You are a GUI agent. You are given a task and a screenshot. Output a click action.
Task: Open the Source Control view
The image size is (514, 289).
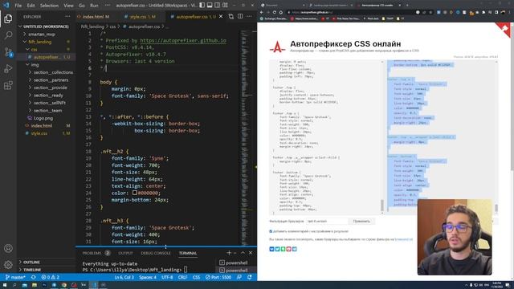tap(8, 51)
